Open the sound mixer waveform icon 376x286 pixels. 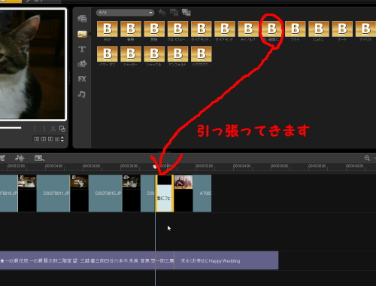pyautogui.click(x=20, y=158)
